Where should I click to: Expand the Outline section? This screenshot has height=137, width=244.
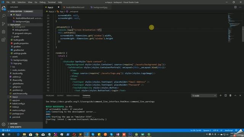click(25, 124)
